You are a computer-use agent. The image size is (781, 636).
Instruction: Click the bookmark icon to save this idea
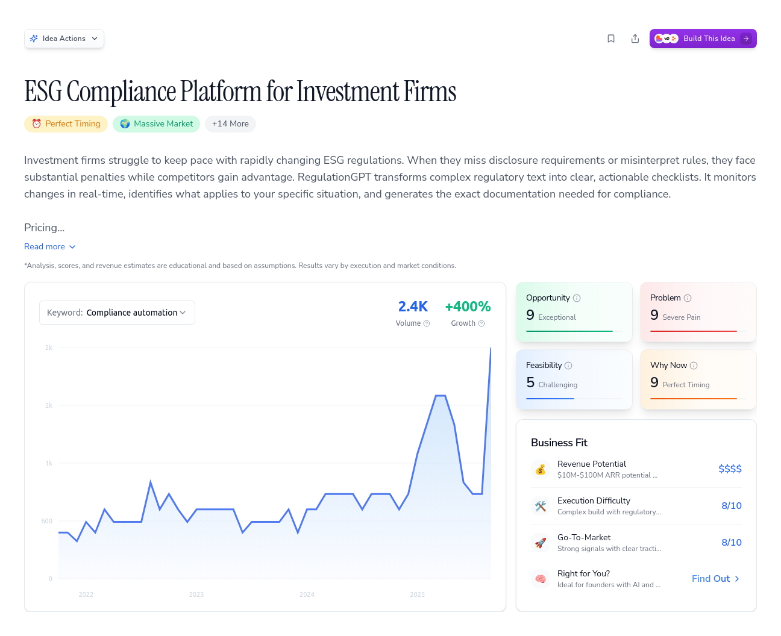[611, 38]
